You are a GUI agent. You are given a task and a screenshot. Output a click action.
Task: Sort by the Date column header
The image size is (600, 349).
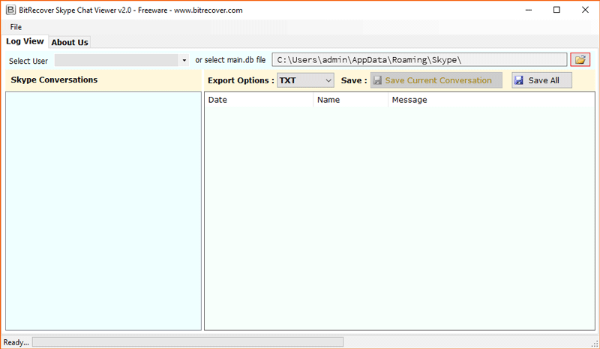click(259, 100)
